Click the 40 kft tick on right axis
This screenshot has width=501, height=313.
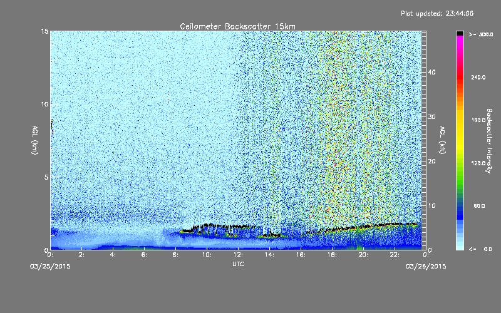431,72
